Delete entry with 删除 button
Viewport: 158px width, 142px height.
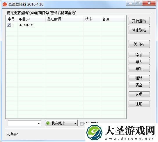tap(139, 78)
